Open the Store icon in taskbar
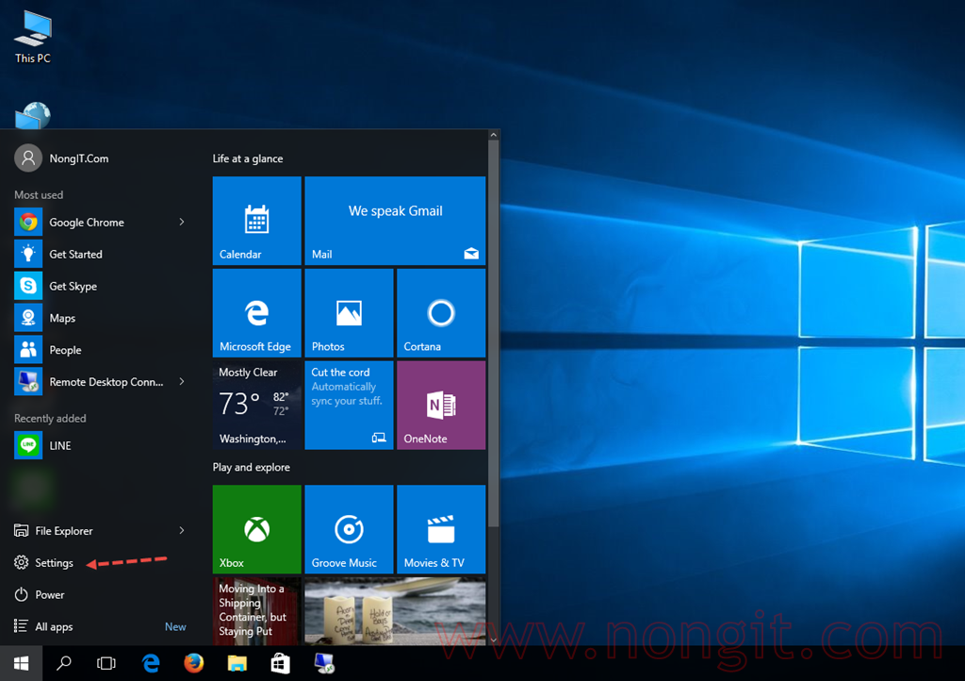The height and width of the screenshot is (681, 965). click(280, 663)
